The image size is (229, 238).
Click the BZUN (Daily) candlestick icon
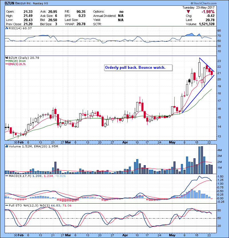(7, 58)
